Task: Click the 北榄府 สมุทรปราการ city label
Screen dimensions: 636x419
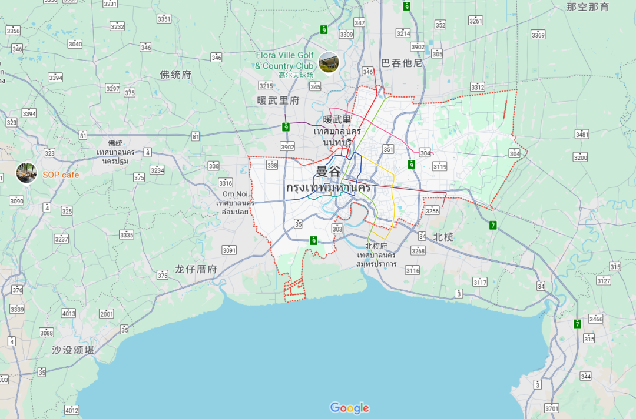Action: pyautogui.click(x=376, y=254)
